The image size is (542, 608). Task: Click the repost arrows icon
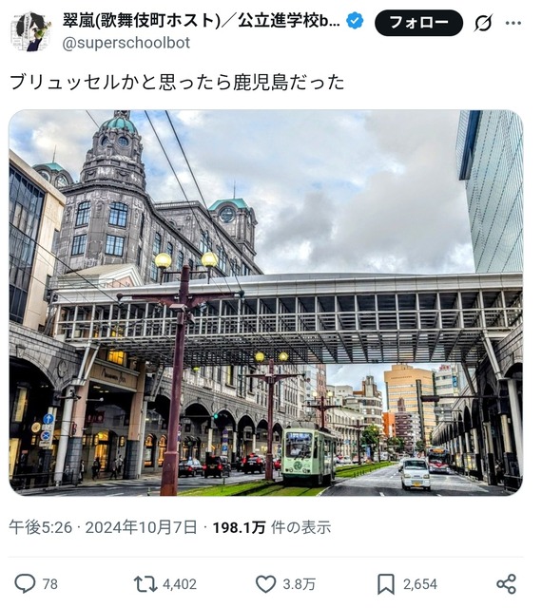(x=145, y=584)
